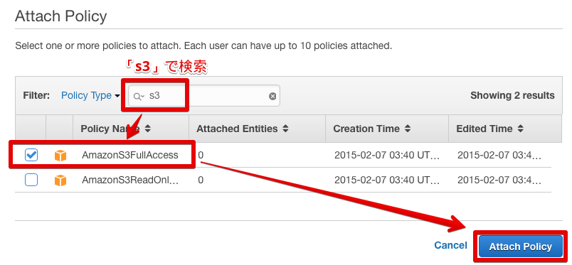Select AmazonS3ReadOnly creation time cell
The height and width of the screenshot is (265, 572).
coord(388,180)
